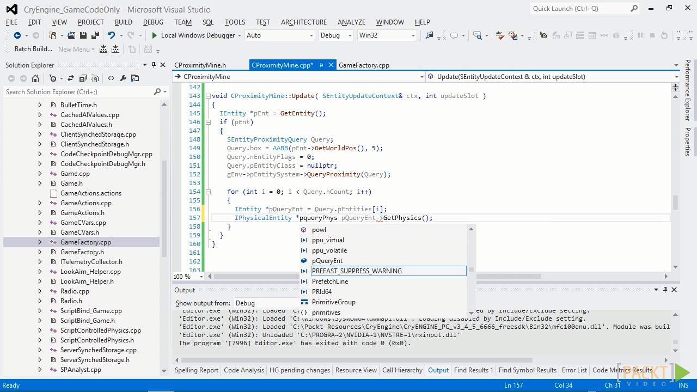697x392 pixels.
Task: Click the Search Solution Explorer field
Action: (78, 92)
